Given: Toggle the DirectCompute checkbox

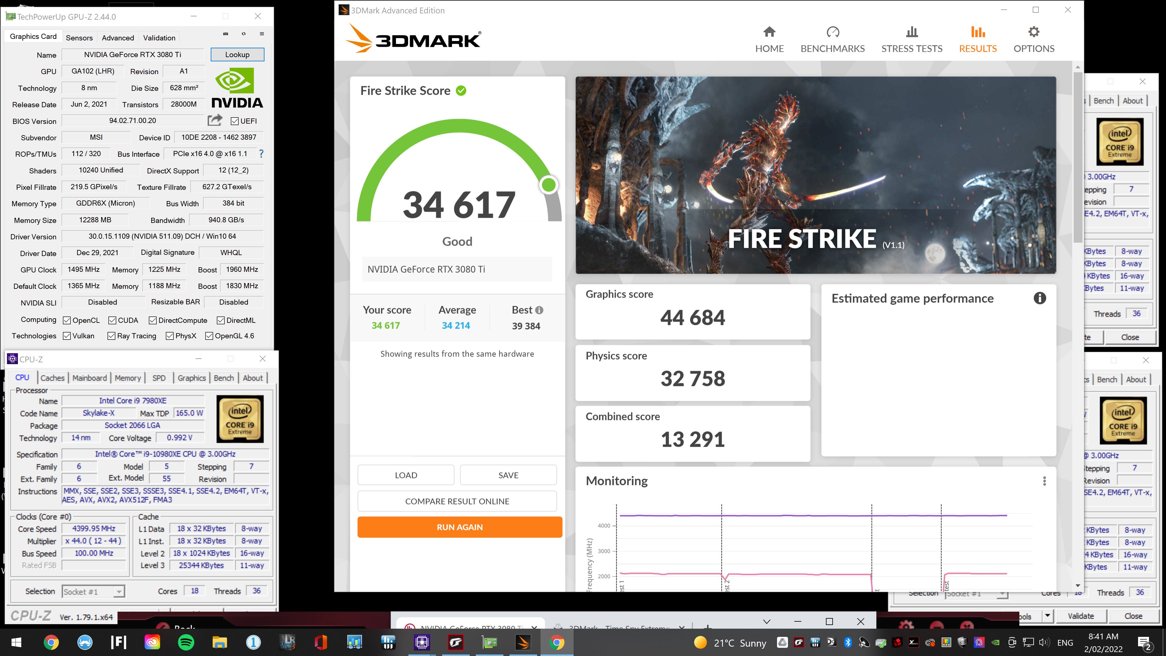Looking at the screenshot, I should (x=152, y=320).
